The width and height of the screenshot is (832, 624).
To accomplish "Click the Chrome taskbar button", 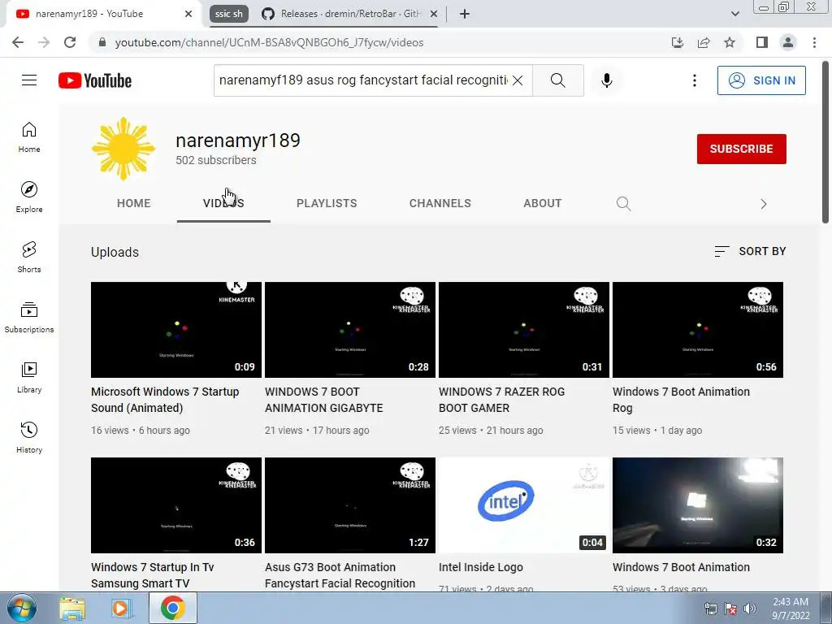I will click(173, 608).
